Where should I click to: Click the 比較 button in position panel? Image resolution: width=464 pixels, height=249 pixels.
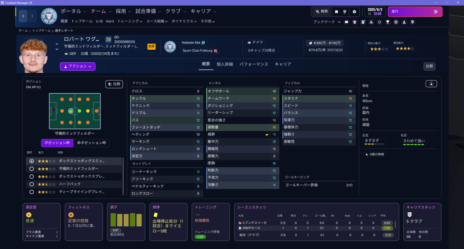(114, 84)
